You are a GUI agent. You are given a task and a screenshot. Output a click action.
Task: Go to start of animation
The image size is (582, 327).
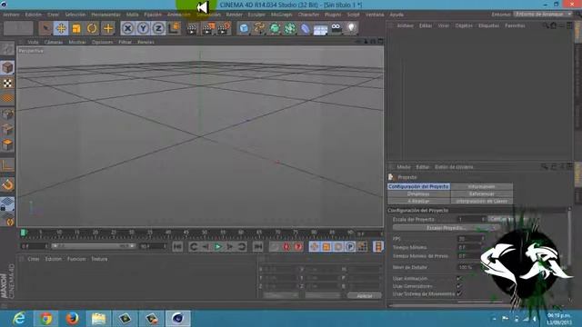pyautogui.click(x=177, y=246)
